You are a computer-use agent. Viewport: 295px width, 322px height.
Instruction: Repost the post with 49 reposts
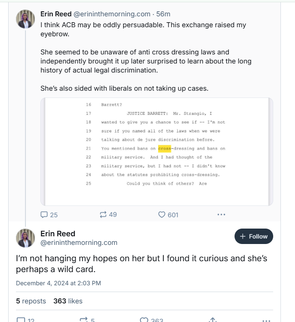(103, 215)
